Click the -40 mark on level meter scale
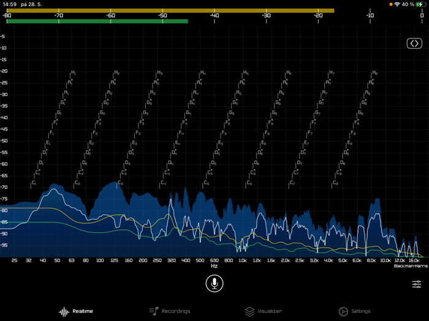 pos(214,15)
